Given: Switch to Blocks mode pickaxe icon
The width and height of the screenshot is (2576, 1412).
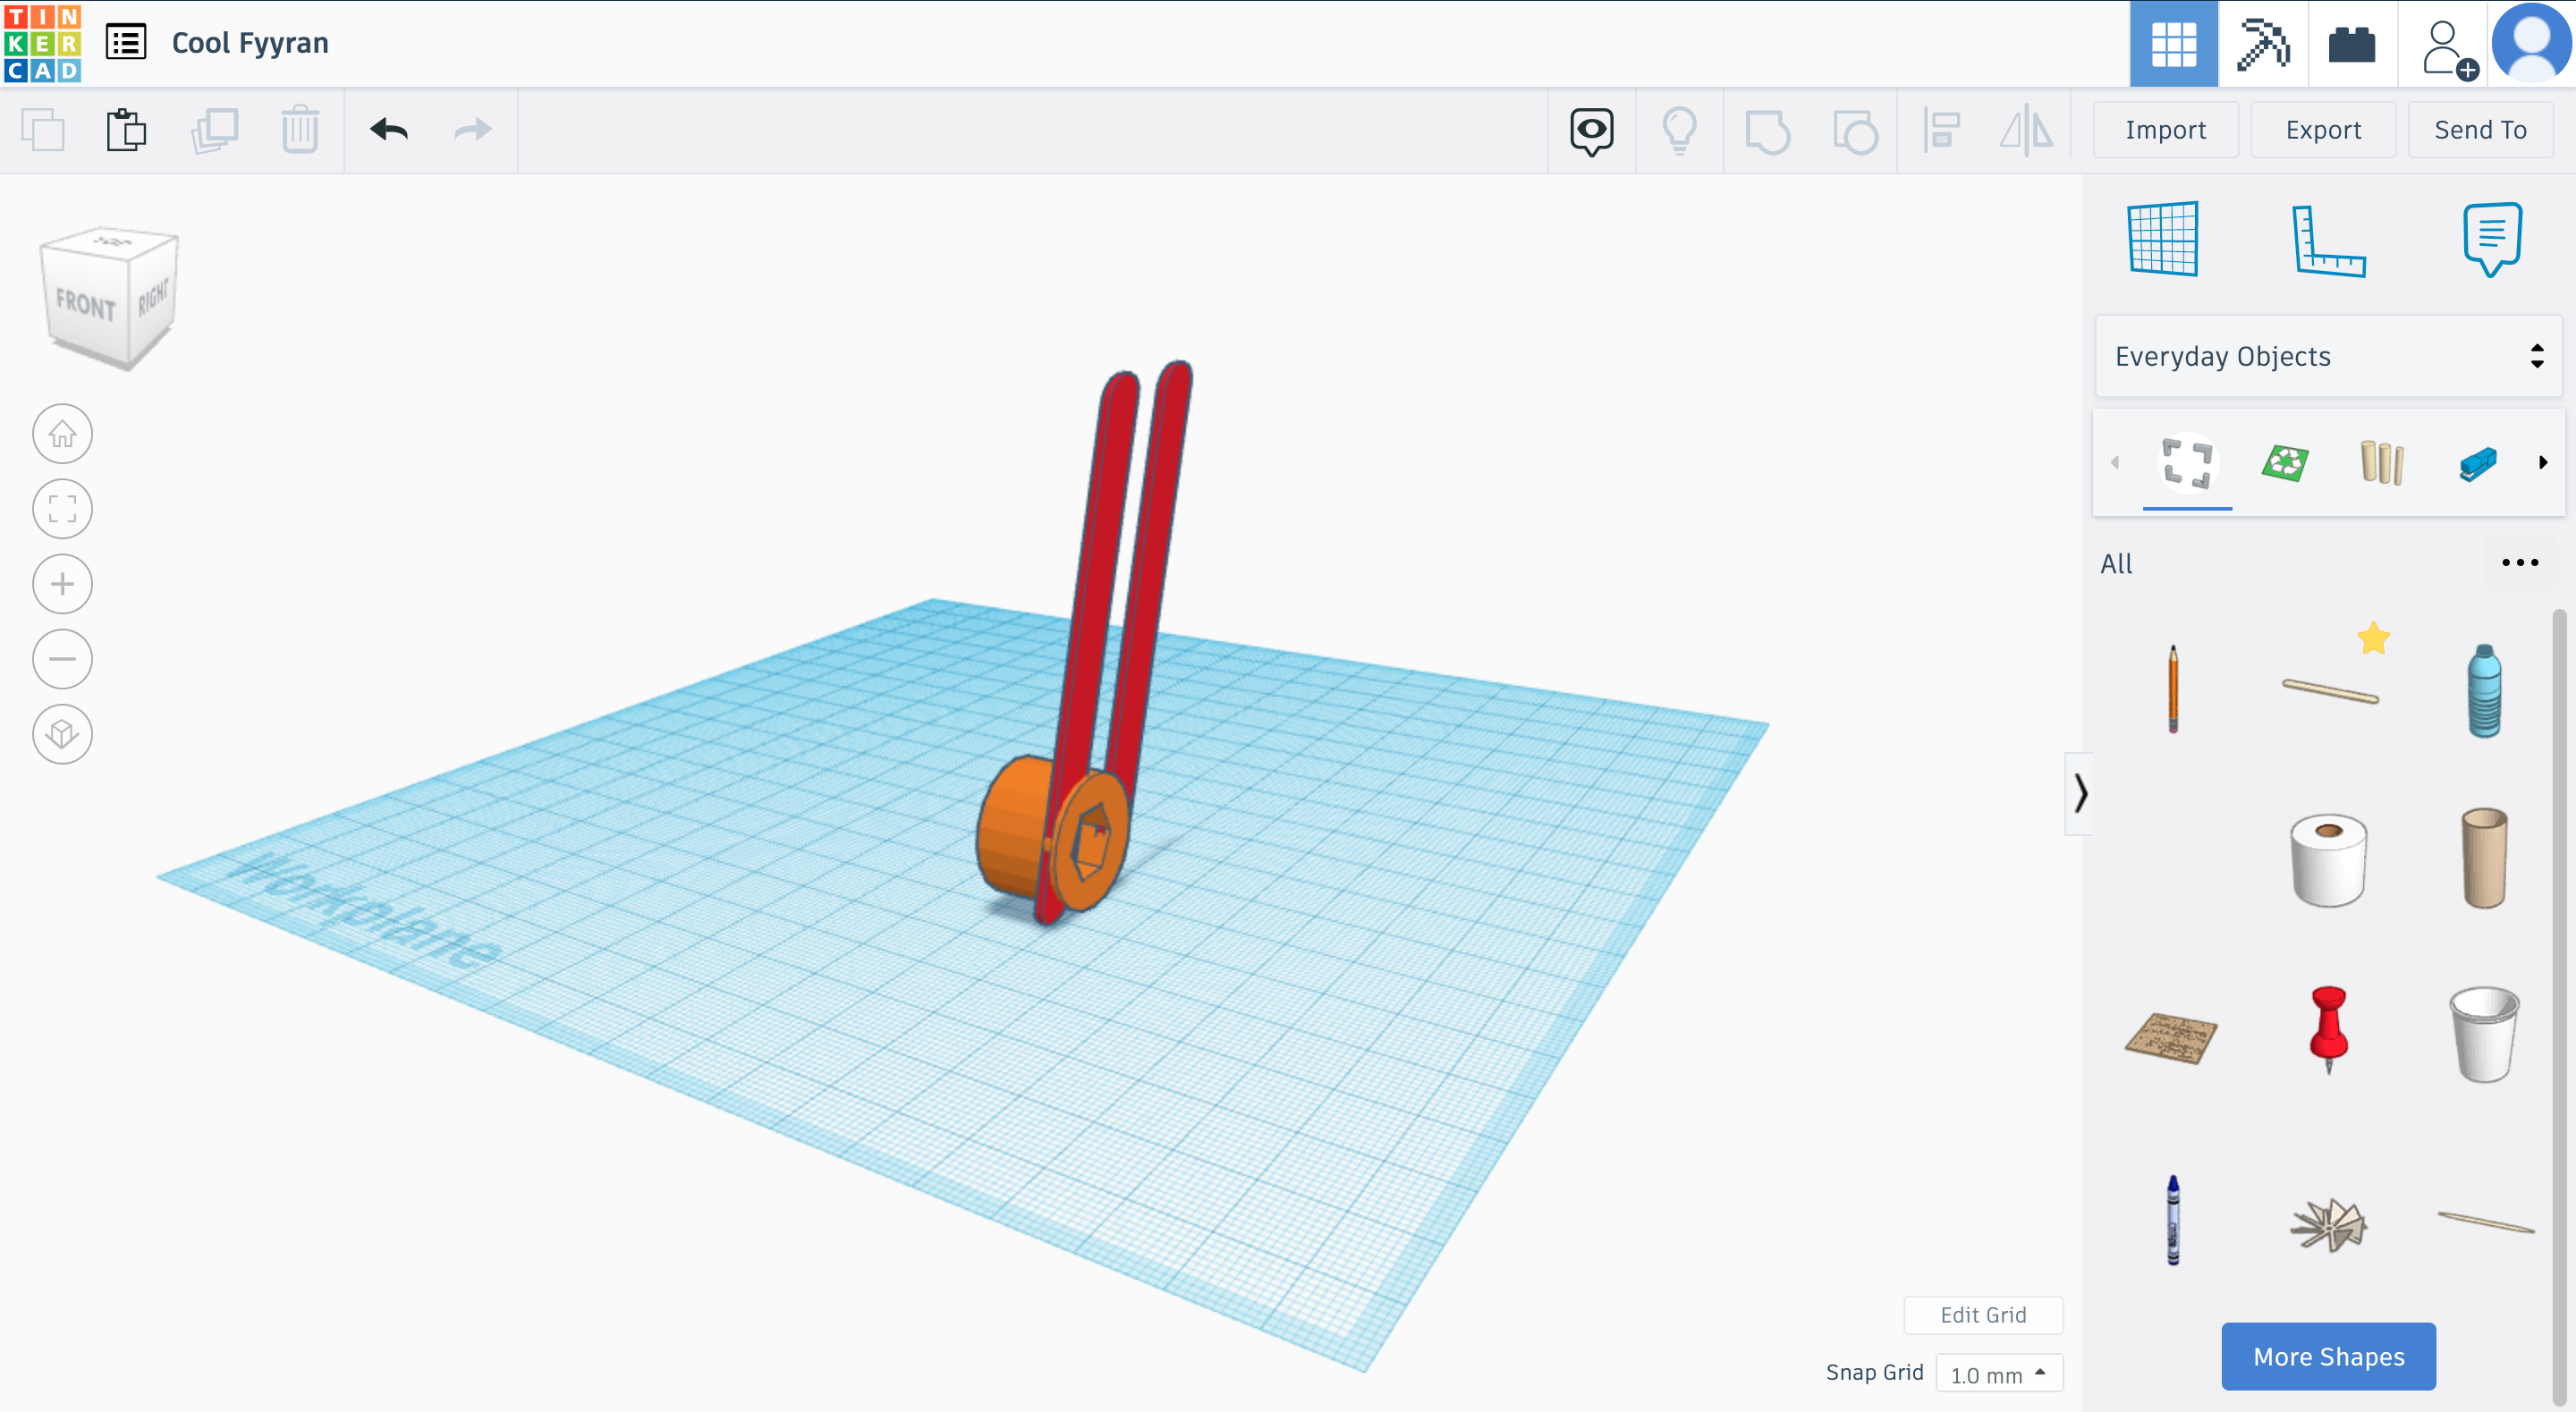Looking at the screenshot, I should pos(2262,44).
